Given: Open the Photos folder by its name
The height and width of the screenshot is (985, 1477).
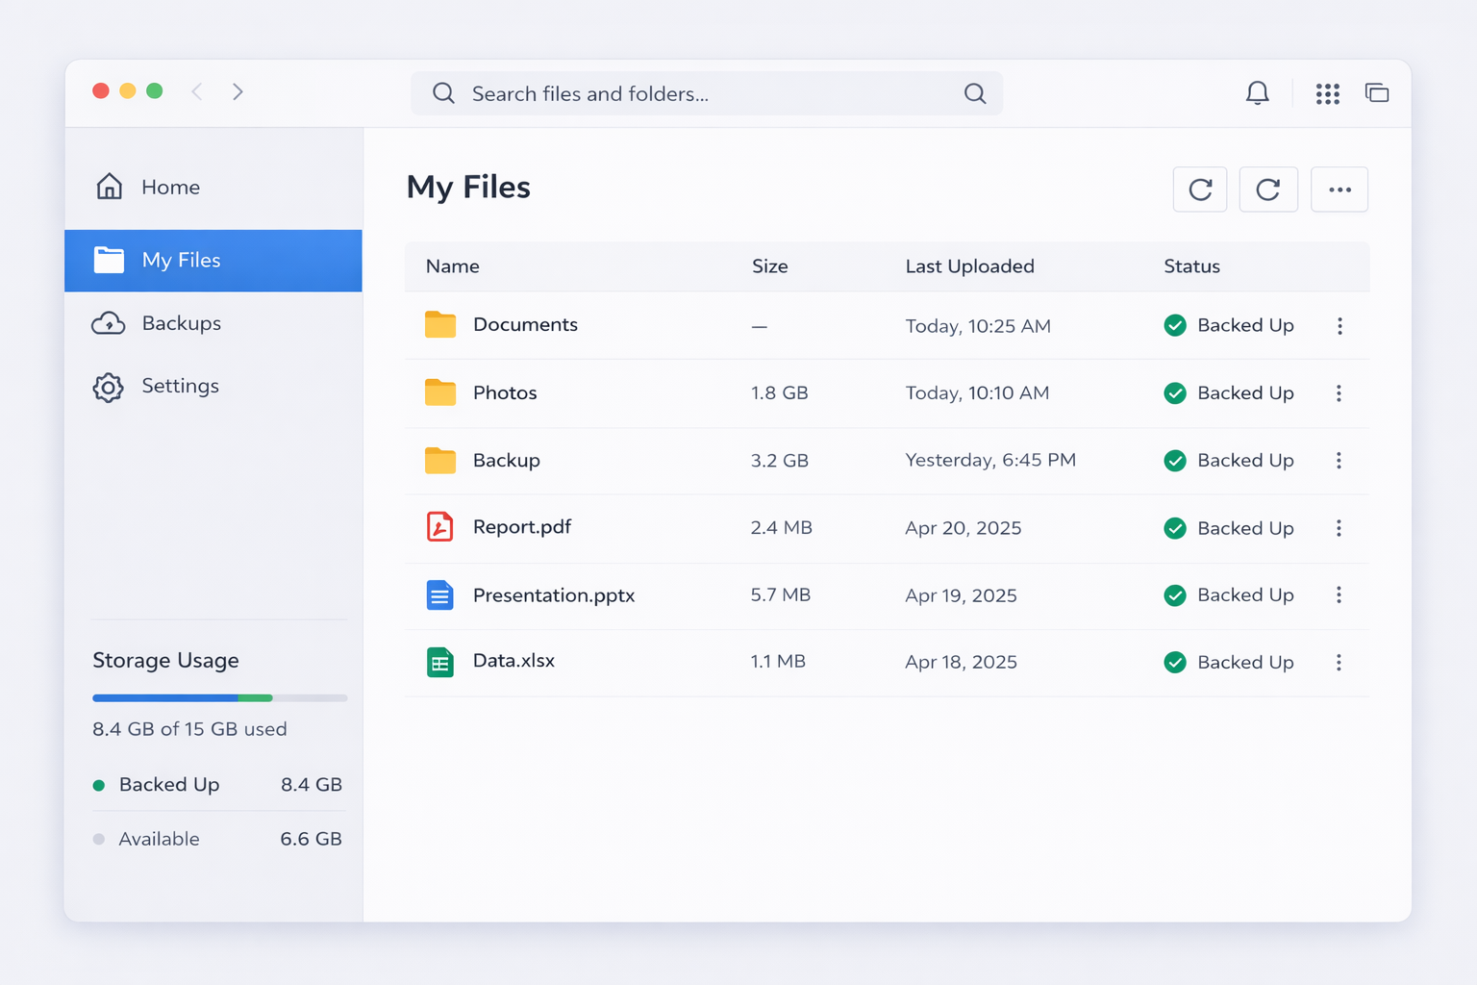Looking at the screenshot, I should 505,393.
